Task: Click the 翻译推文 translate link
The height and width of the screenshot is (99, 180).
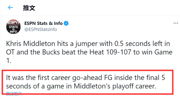Action: coord(14,94)
